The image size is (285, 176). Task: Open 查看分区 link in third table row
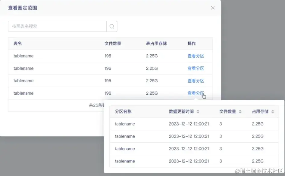pos(196,81)
